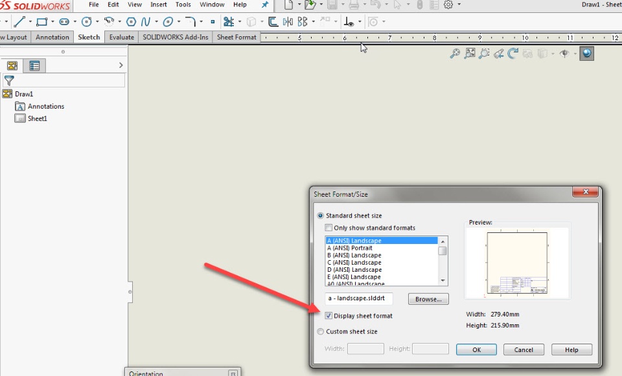Pin the menu bar with pushpin
622x376 pixels.
264,5
